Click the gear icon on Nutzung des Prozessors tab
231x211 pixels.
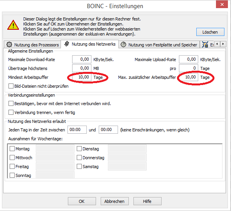pos(9,44)
